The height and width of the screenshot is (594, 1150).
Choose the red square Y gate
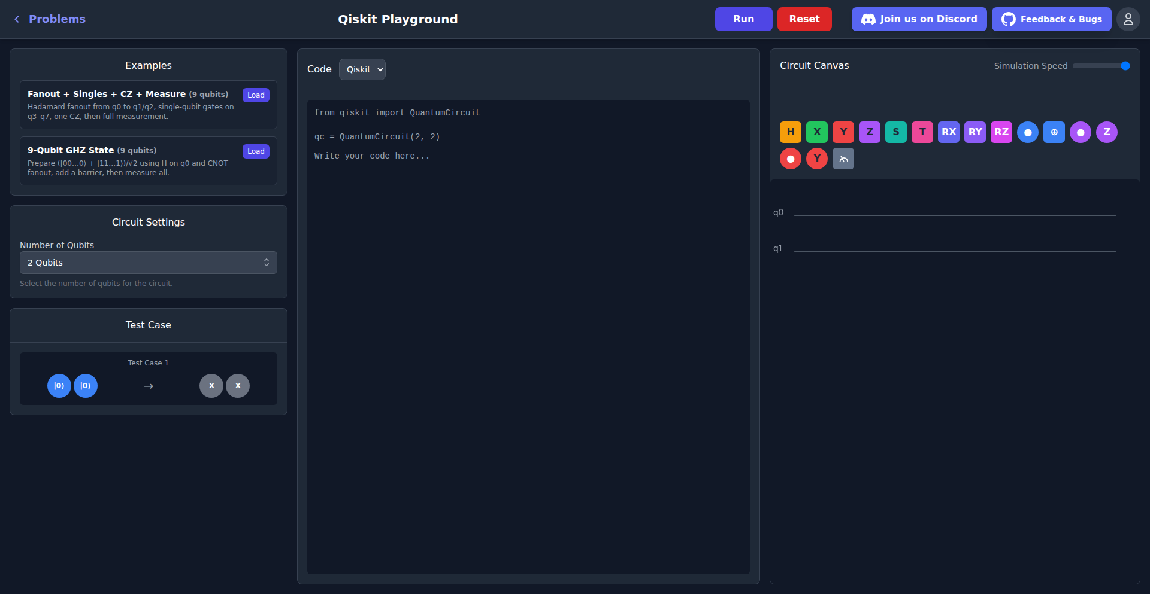tap(843, 132)
